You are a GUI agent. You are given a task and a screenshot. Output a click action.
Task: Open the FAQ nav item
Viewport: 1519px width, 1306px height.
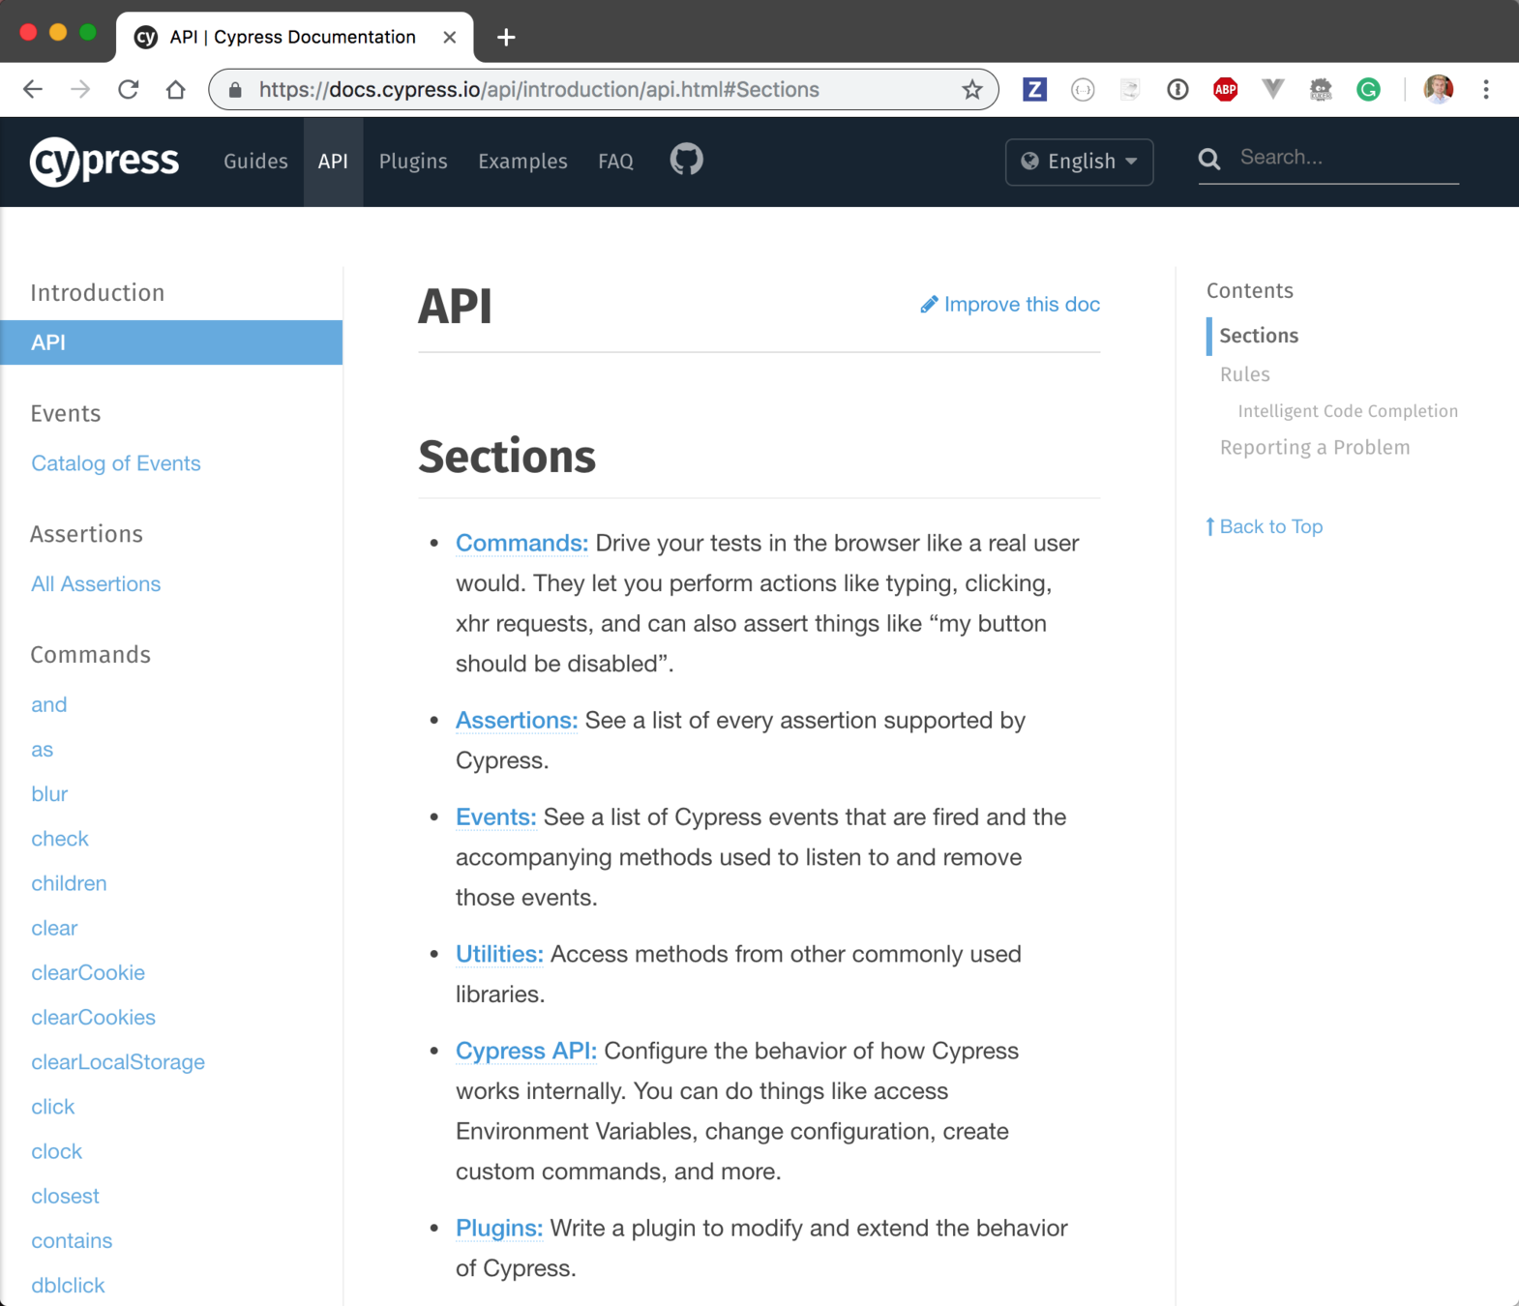(x=615, y=162)
